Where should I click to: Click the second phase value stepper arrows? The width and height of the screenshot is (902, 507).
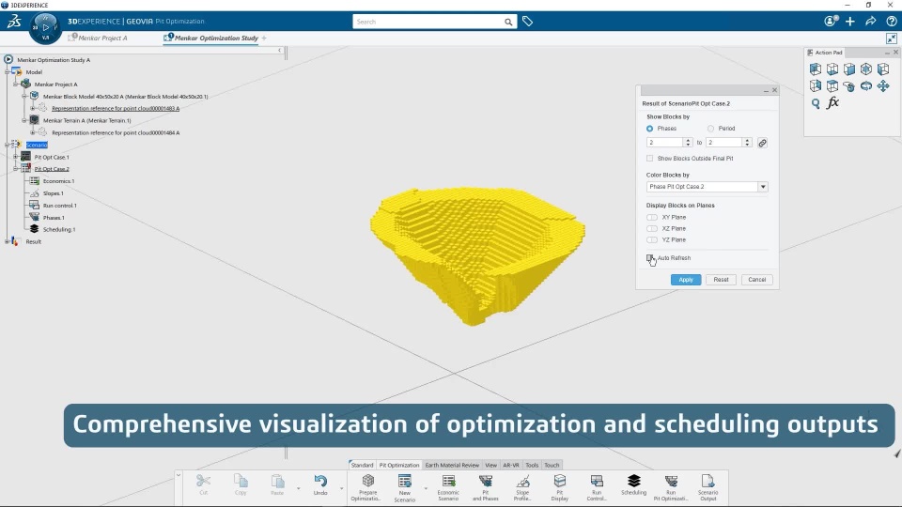point(747,143)
